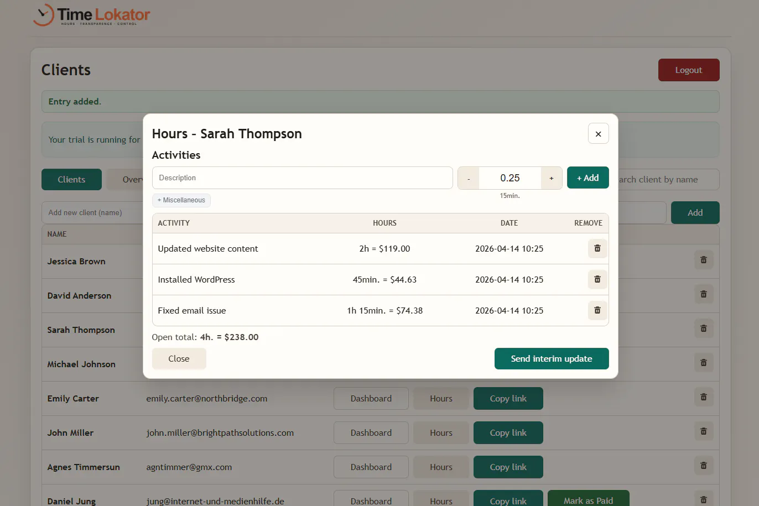759x506 pixels.
Task: Focus the activity Description field
Action: point(303,178)
